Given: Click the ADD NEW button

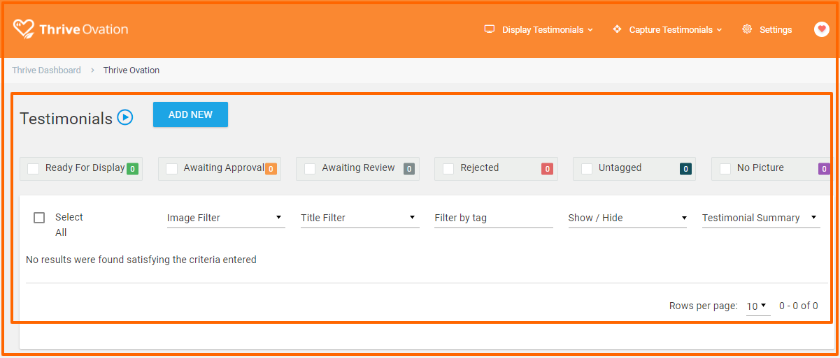Looking at the screenshot, I should (190, 114).
